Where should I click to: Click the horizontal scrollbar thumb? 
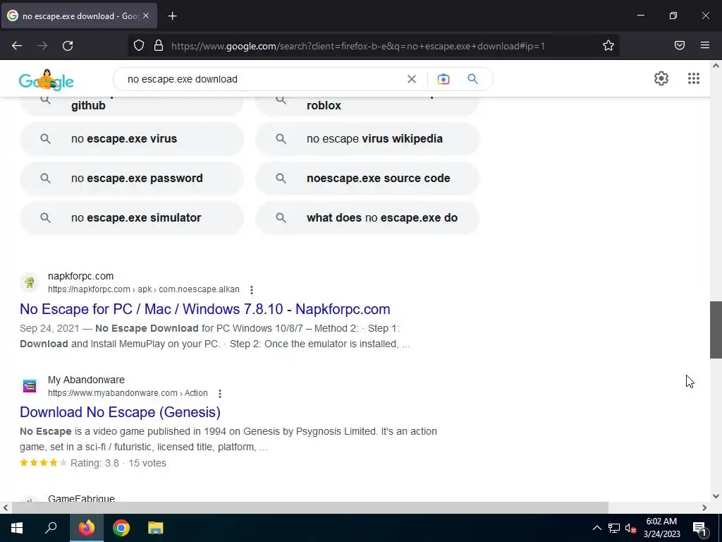(310, 507)
